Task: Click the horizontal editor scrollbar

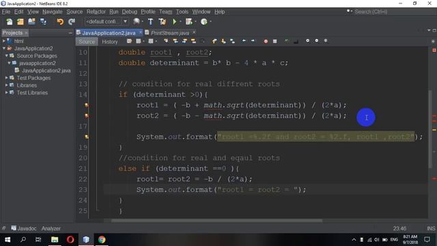Action: click(x=216, y=221)
